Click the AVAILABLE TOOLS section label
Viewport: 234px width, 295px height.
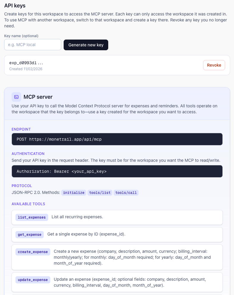click(x=28, y=204)
